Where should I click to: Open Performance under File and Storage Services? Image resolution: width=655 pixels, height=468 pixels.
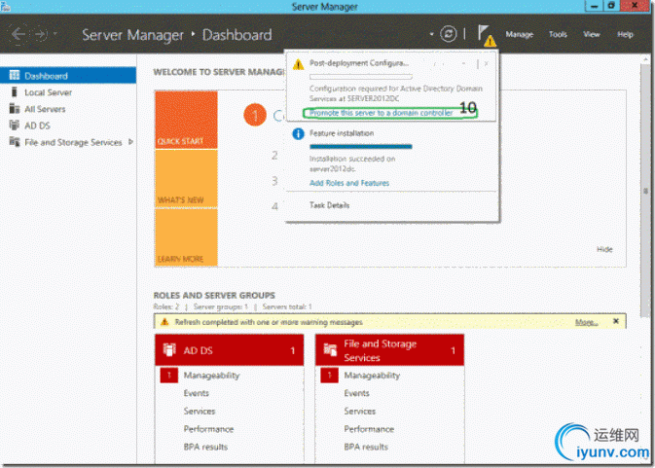pyautogui.click(x=369, y=429)
